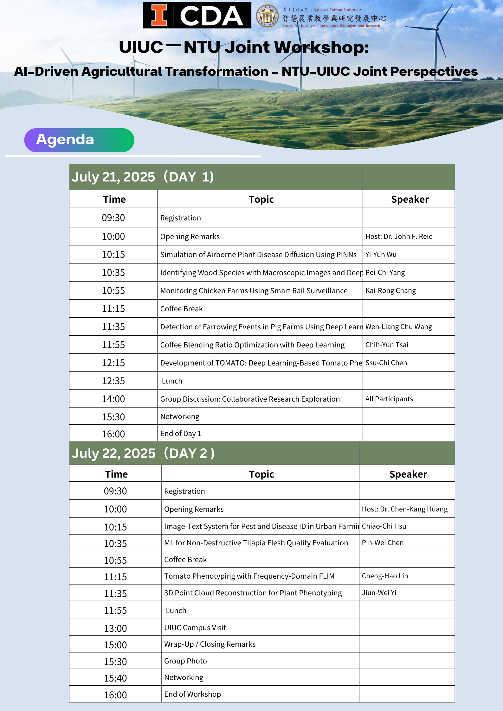Viewport: 503px width, 711px height.
Task: Select the 'July 22, 2025 (DAY 2)' header
Action: (x=143, y=453)
